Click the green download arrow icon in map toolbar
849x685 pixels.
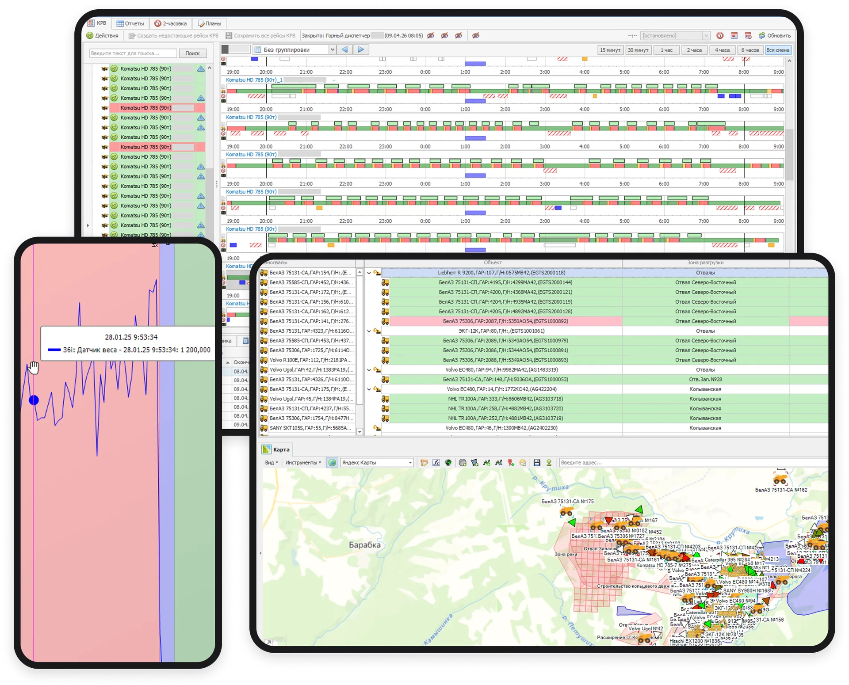549,463
